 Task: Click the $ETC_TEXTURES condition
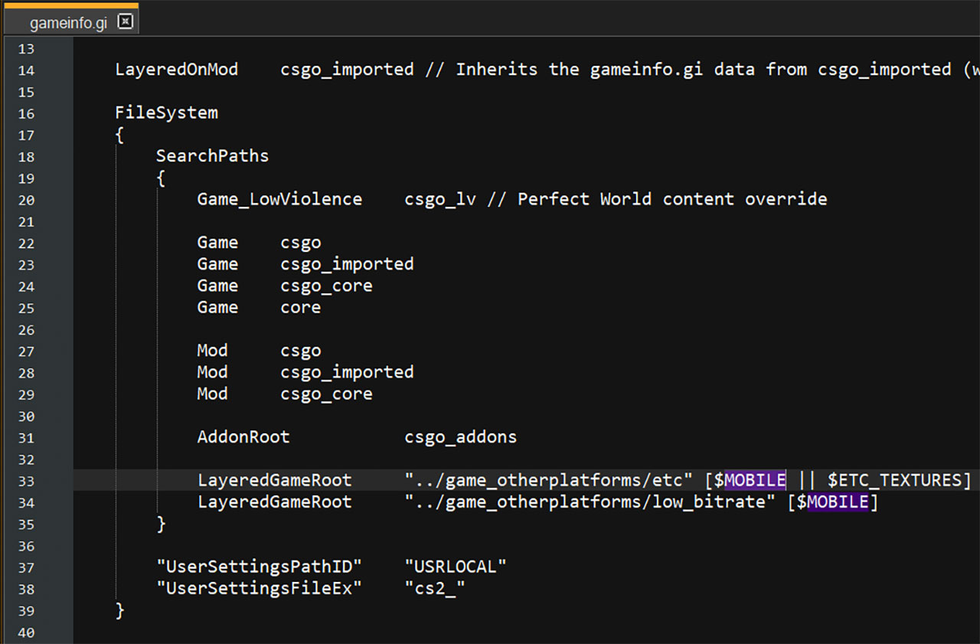(x=893, y=481)
